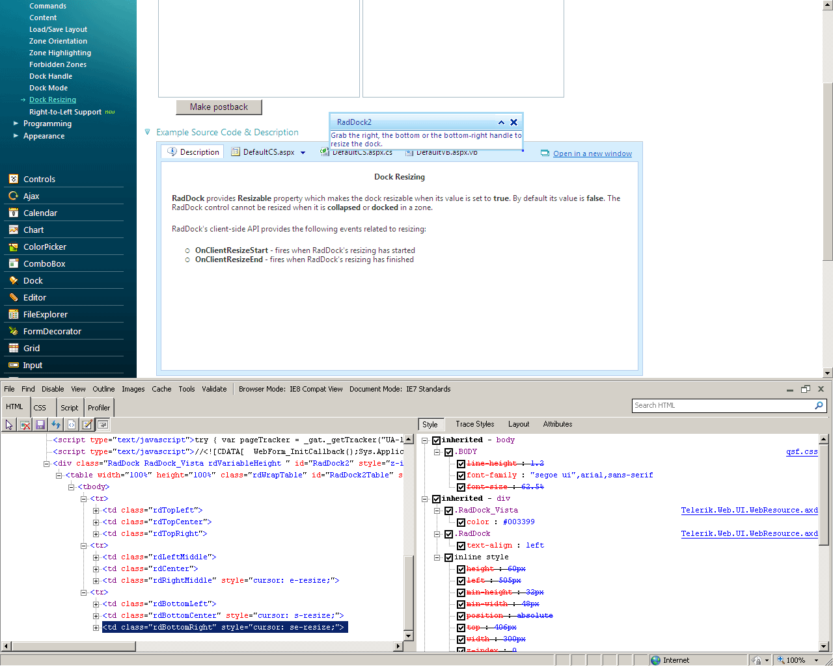Click the Refresh icon in developer toolbar

[56, 425]
